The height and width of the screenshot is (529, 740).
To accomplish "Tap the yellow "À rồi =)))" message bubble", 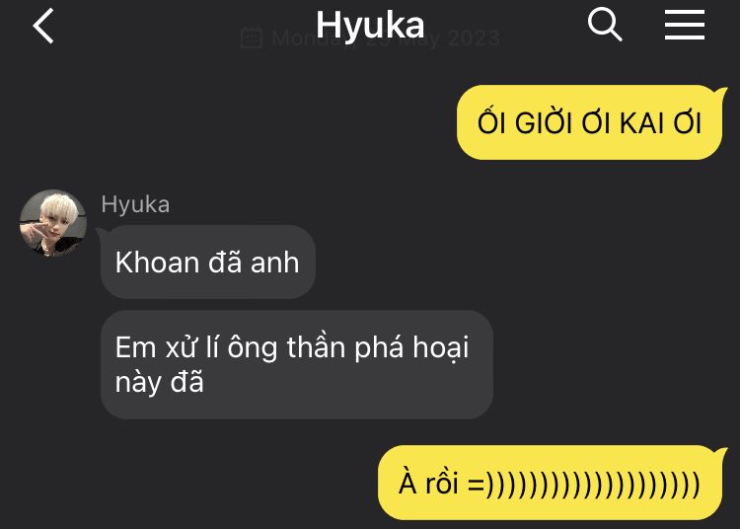I will [x=550, y=483].
